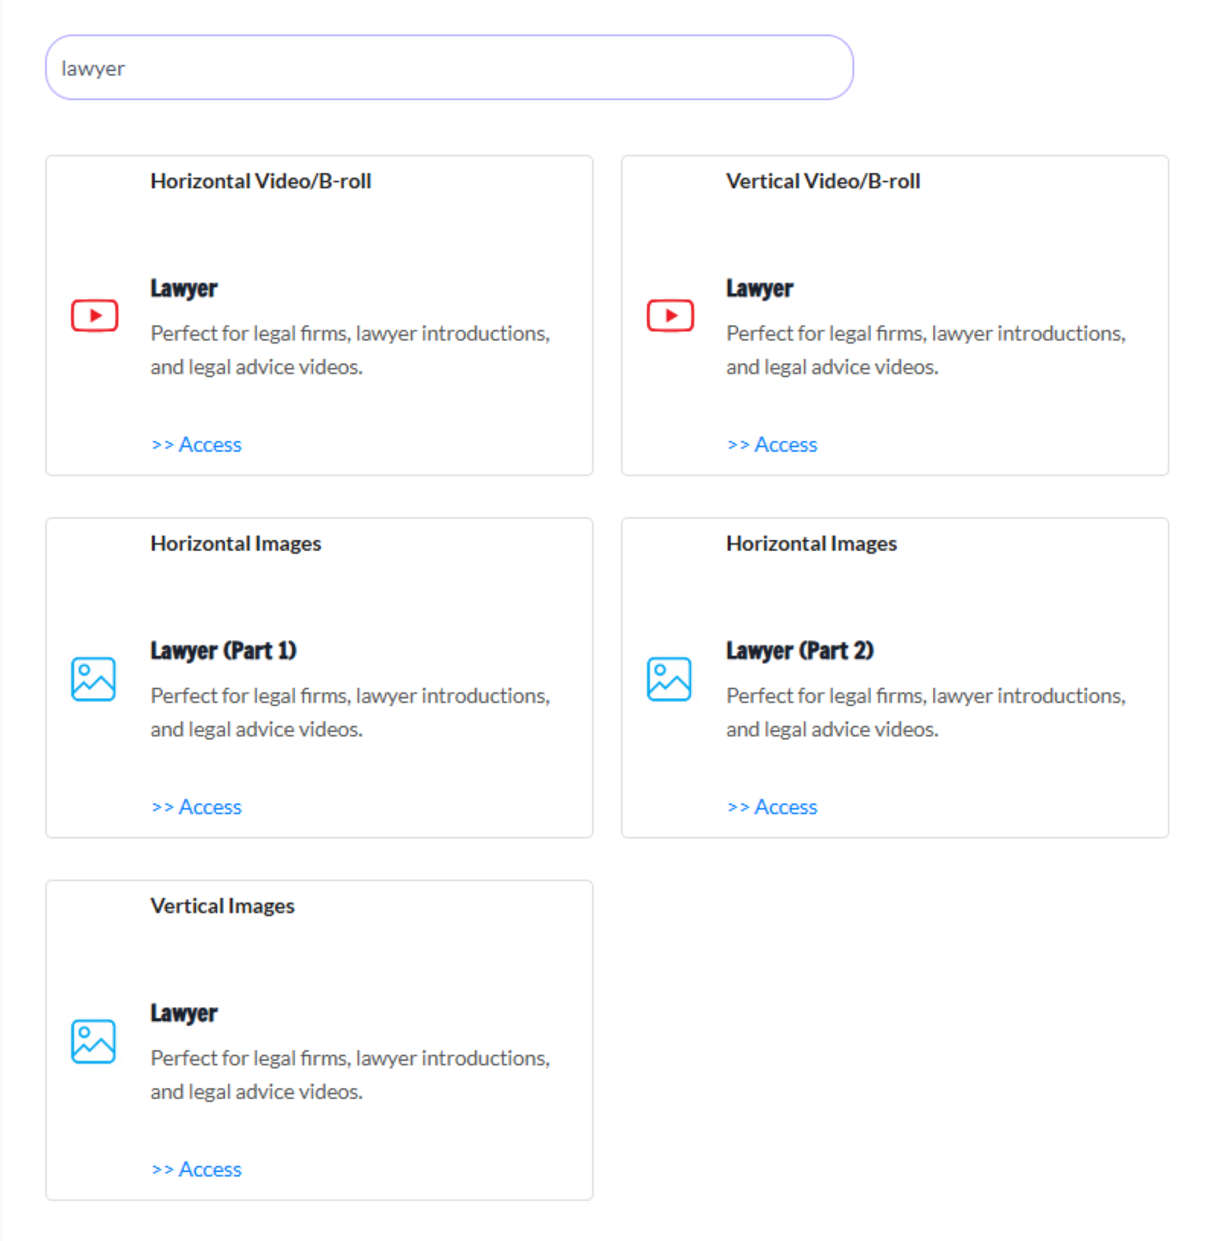Select the Lawyer title in Vertical Images card
The width and height of the screenshot is (1211, 1241).
click(x=184, y=1013)
